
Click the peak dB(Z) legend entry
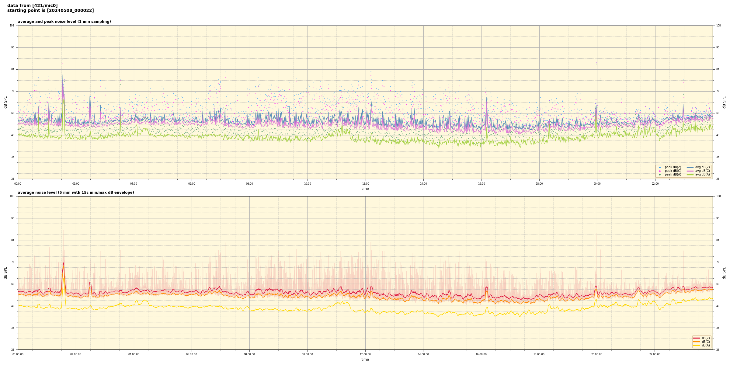(x=673, y=167)
